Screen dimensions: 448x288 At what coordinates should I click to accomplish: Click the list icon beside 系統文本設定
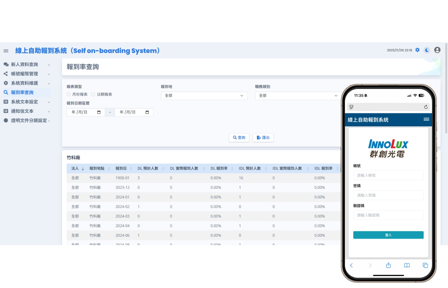coord(6,102)
